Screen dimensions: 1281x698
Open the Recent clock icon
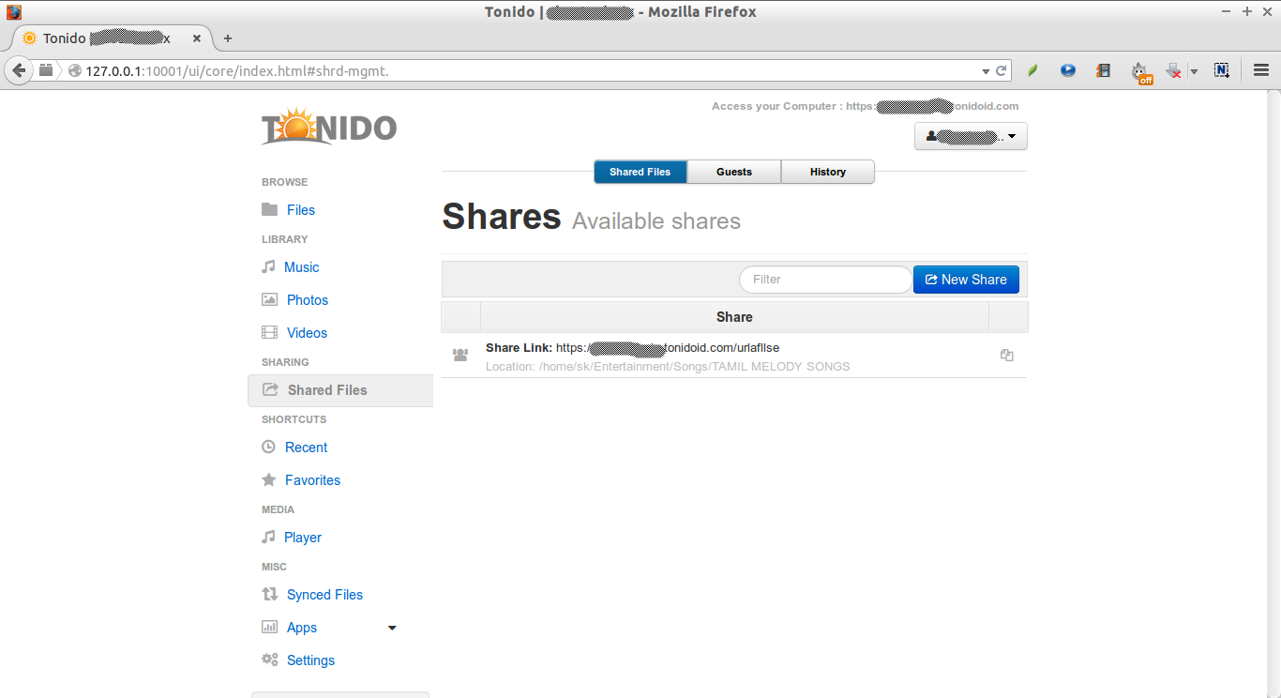click(268, 447)
